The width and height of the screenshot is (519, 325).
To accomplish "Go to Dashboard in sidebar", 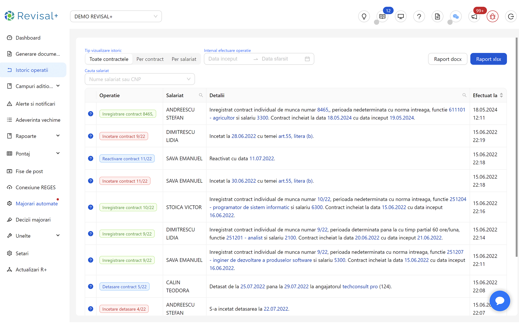I will click(28, 38).
